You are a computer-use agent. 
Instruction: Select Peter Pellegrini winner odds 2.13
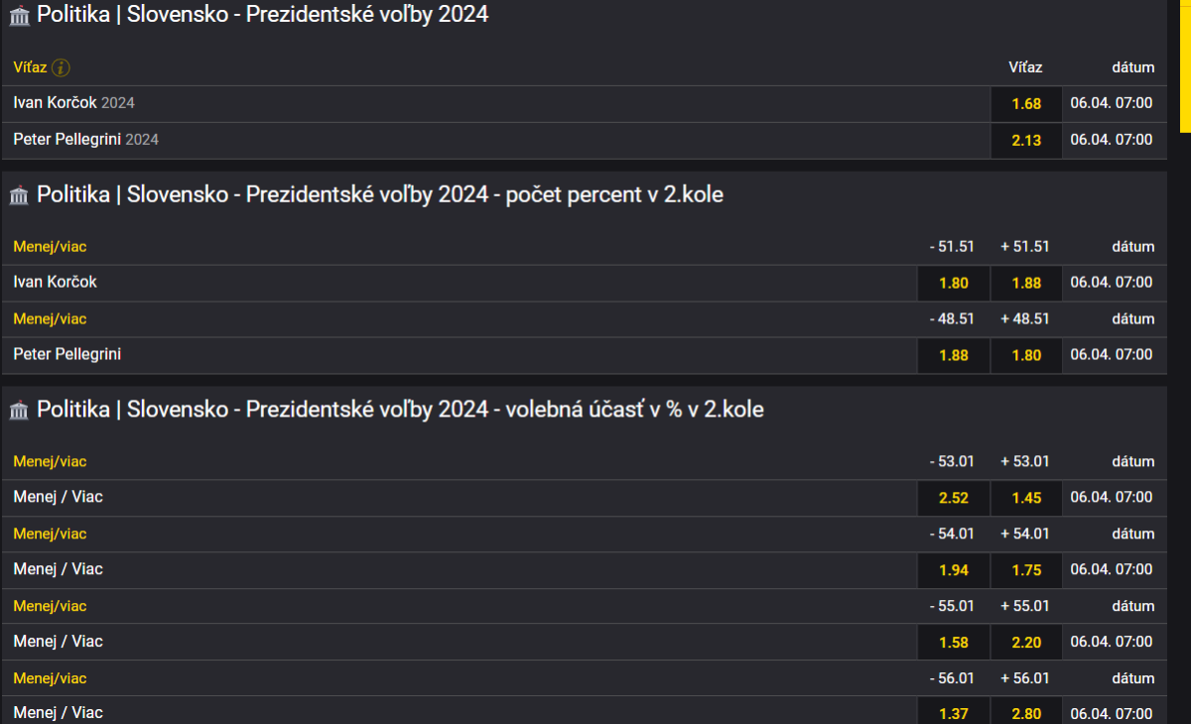click(x=1026, y=141)
